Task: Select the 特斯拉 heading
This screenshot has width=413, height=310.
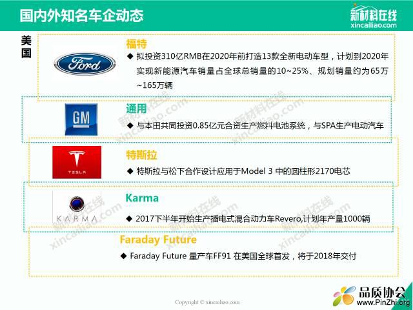Action: [x=141, y=155]
